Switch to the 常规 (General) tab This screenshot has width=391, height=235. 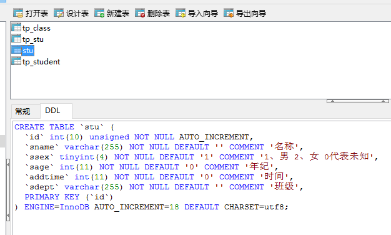click(22, 111)
